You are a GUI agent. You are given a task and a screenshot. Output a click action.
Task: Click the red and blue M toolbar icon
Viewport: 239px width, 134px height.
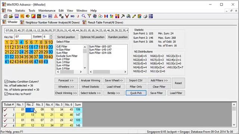coord(106,16)
